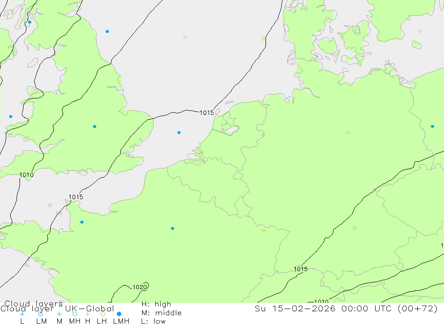Select the orange circle marker in southern Germany

point(354,228)
